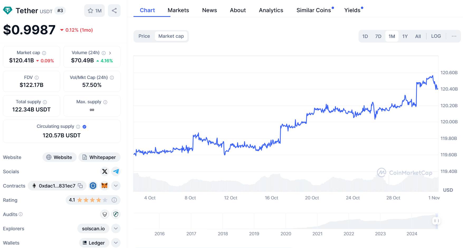Click 2020 on the history timeline
463x248 pixels.
tap(286, 234)
